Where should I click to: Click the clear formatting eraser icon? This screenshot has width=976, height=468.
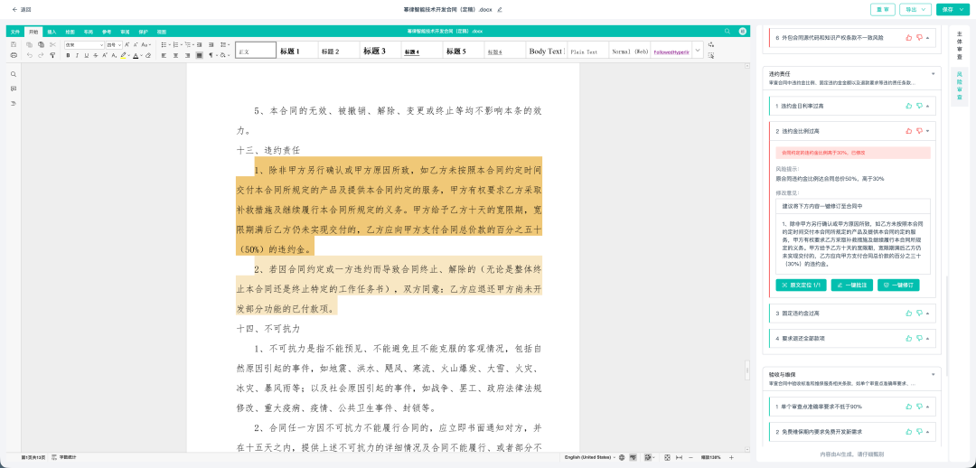148,55
